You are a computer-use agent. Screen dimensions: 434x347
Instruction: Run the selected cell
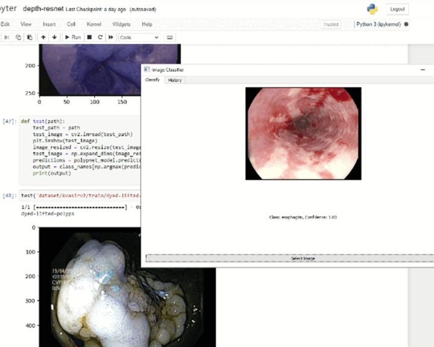click(x=73, y=37)
